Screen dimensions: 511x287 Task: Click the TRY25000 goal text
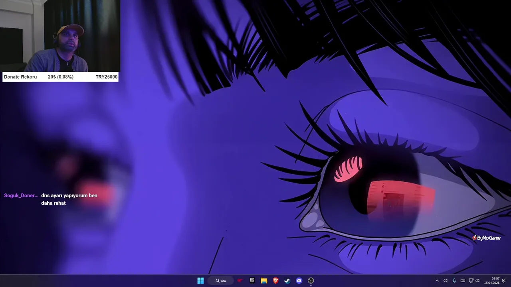(x=107, y=77)
